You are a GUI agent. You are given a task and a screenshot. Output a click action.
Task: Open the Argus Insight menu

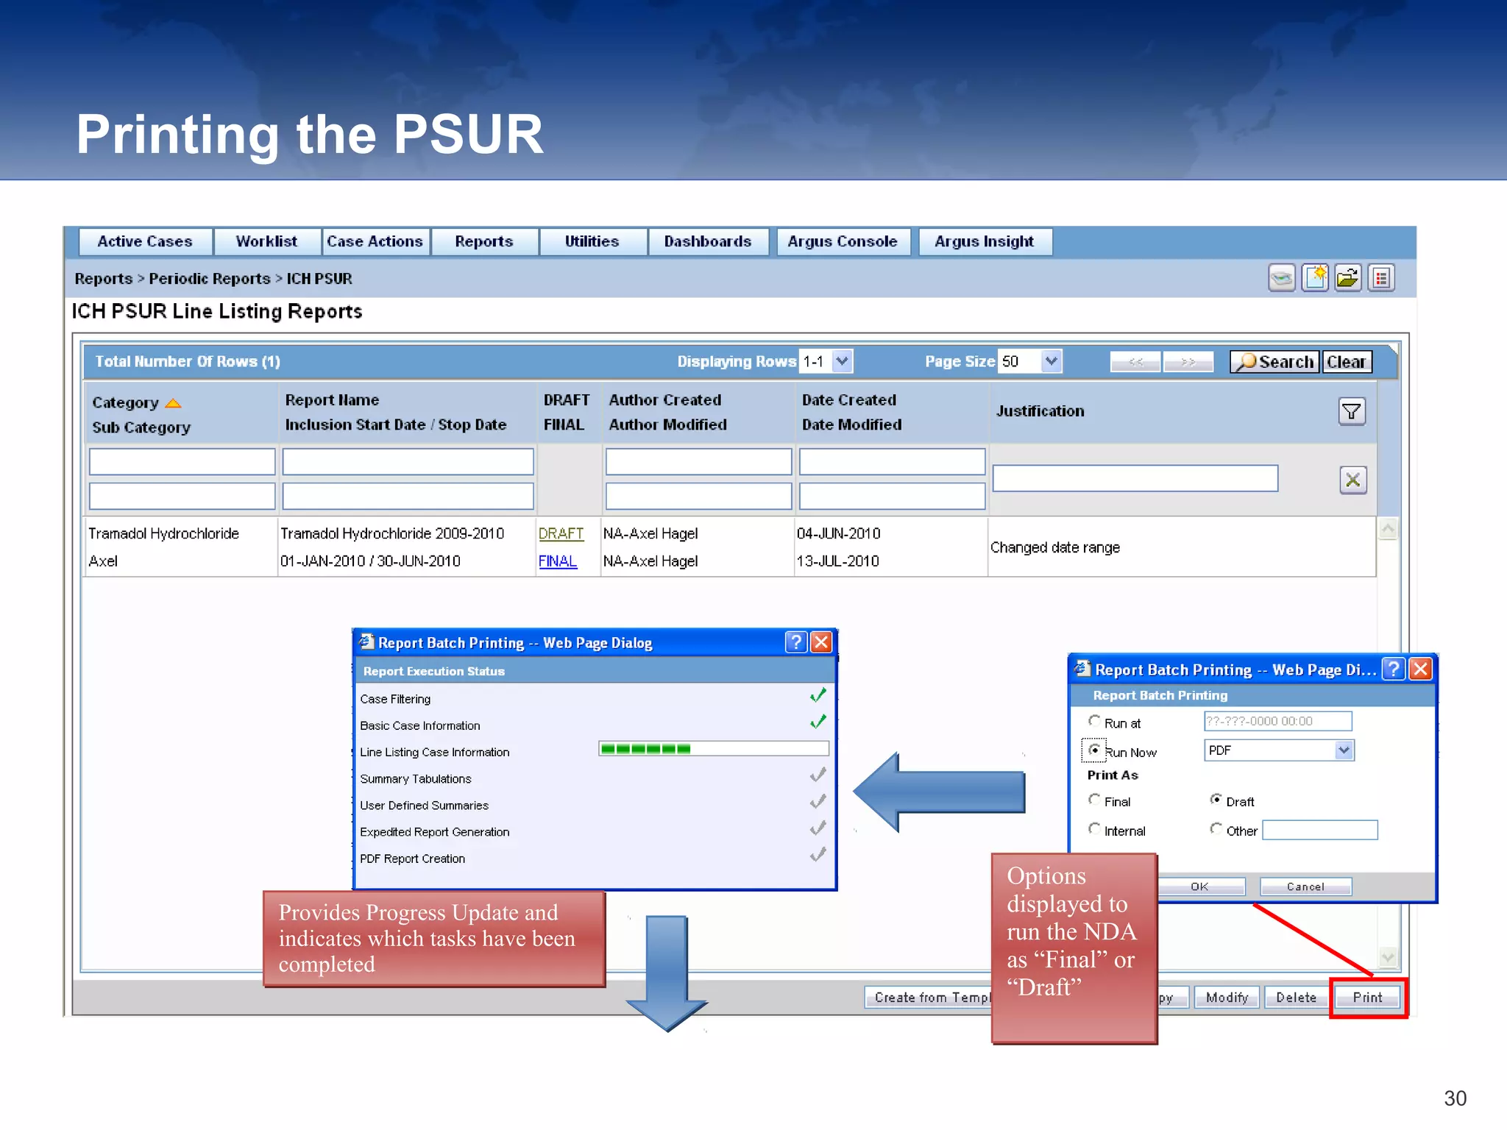click(x=985, y=242)
